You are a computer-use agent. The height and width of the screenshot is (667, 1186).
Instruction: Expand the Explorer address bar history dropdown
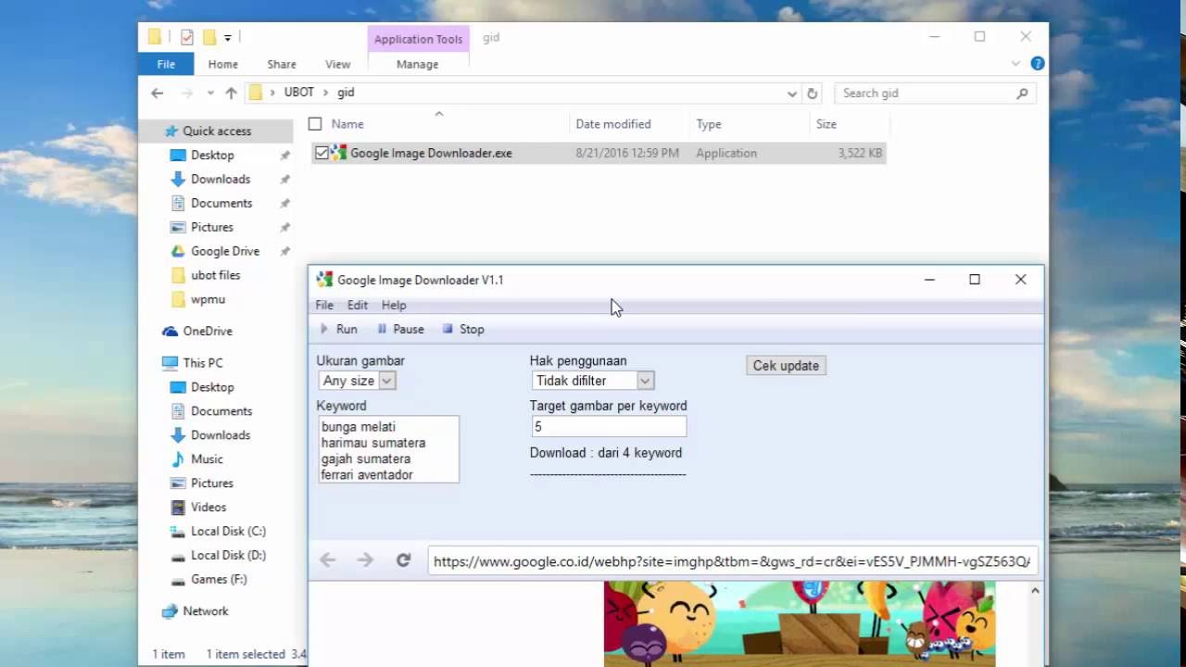coord(792,93)
